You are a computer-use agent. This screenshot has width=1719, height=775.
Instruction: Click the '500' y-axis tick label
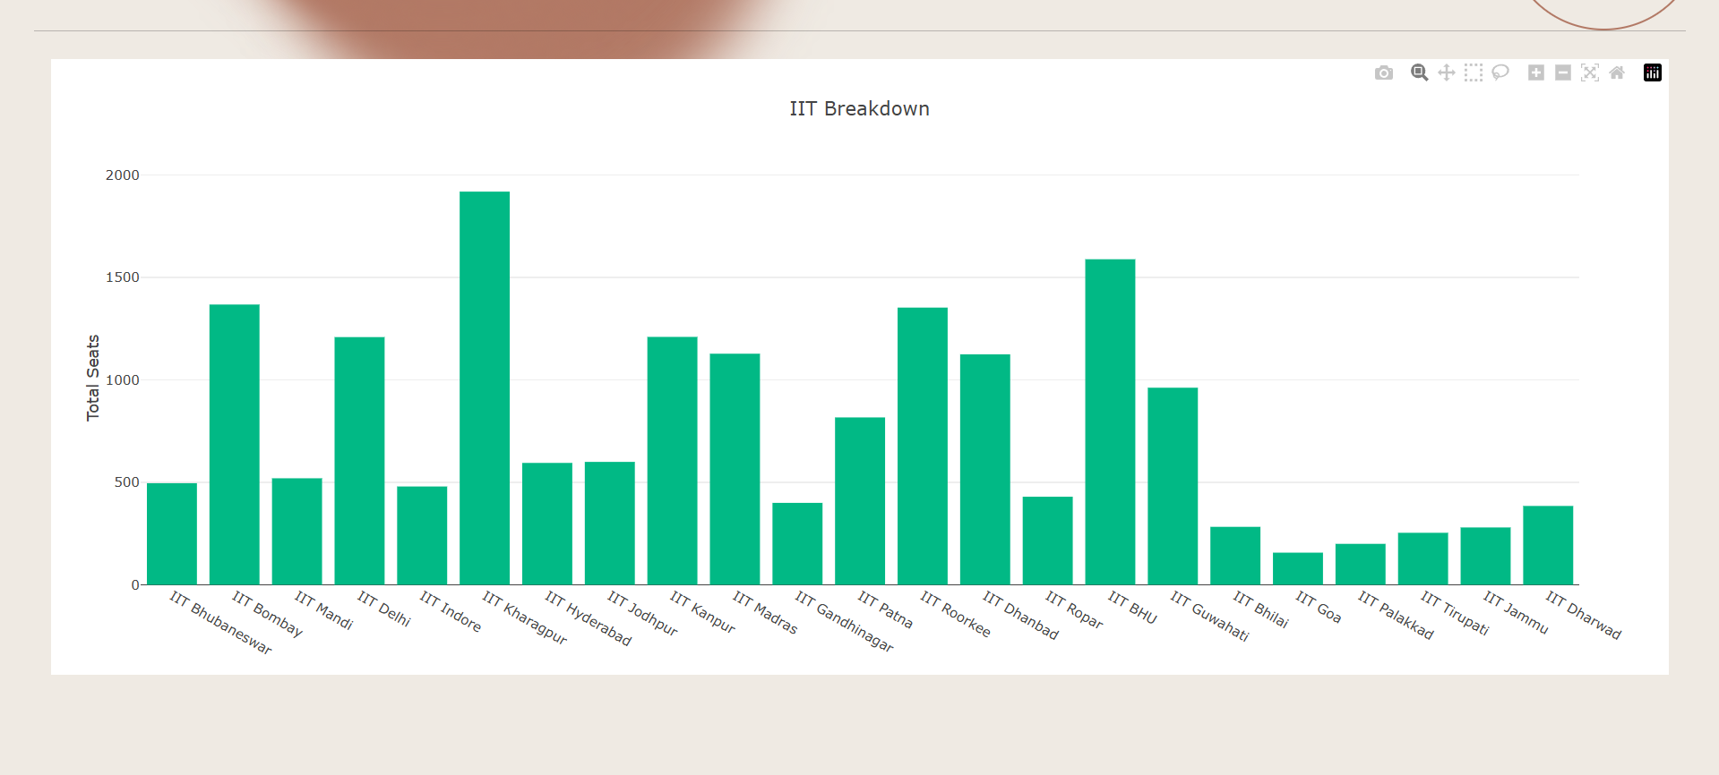coord(127,482)
